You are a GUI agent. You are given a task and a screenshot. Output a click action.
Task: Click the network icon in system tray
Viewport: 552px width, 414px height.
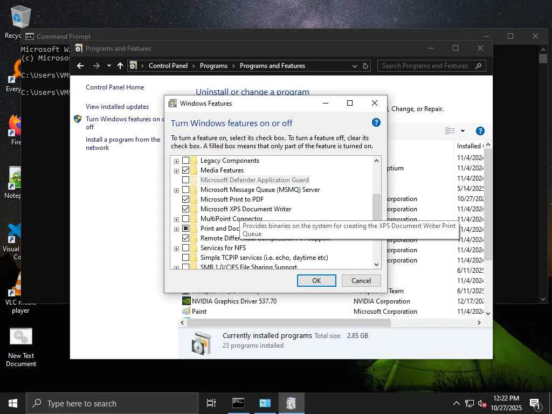(x=470, y=403)
